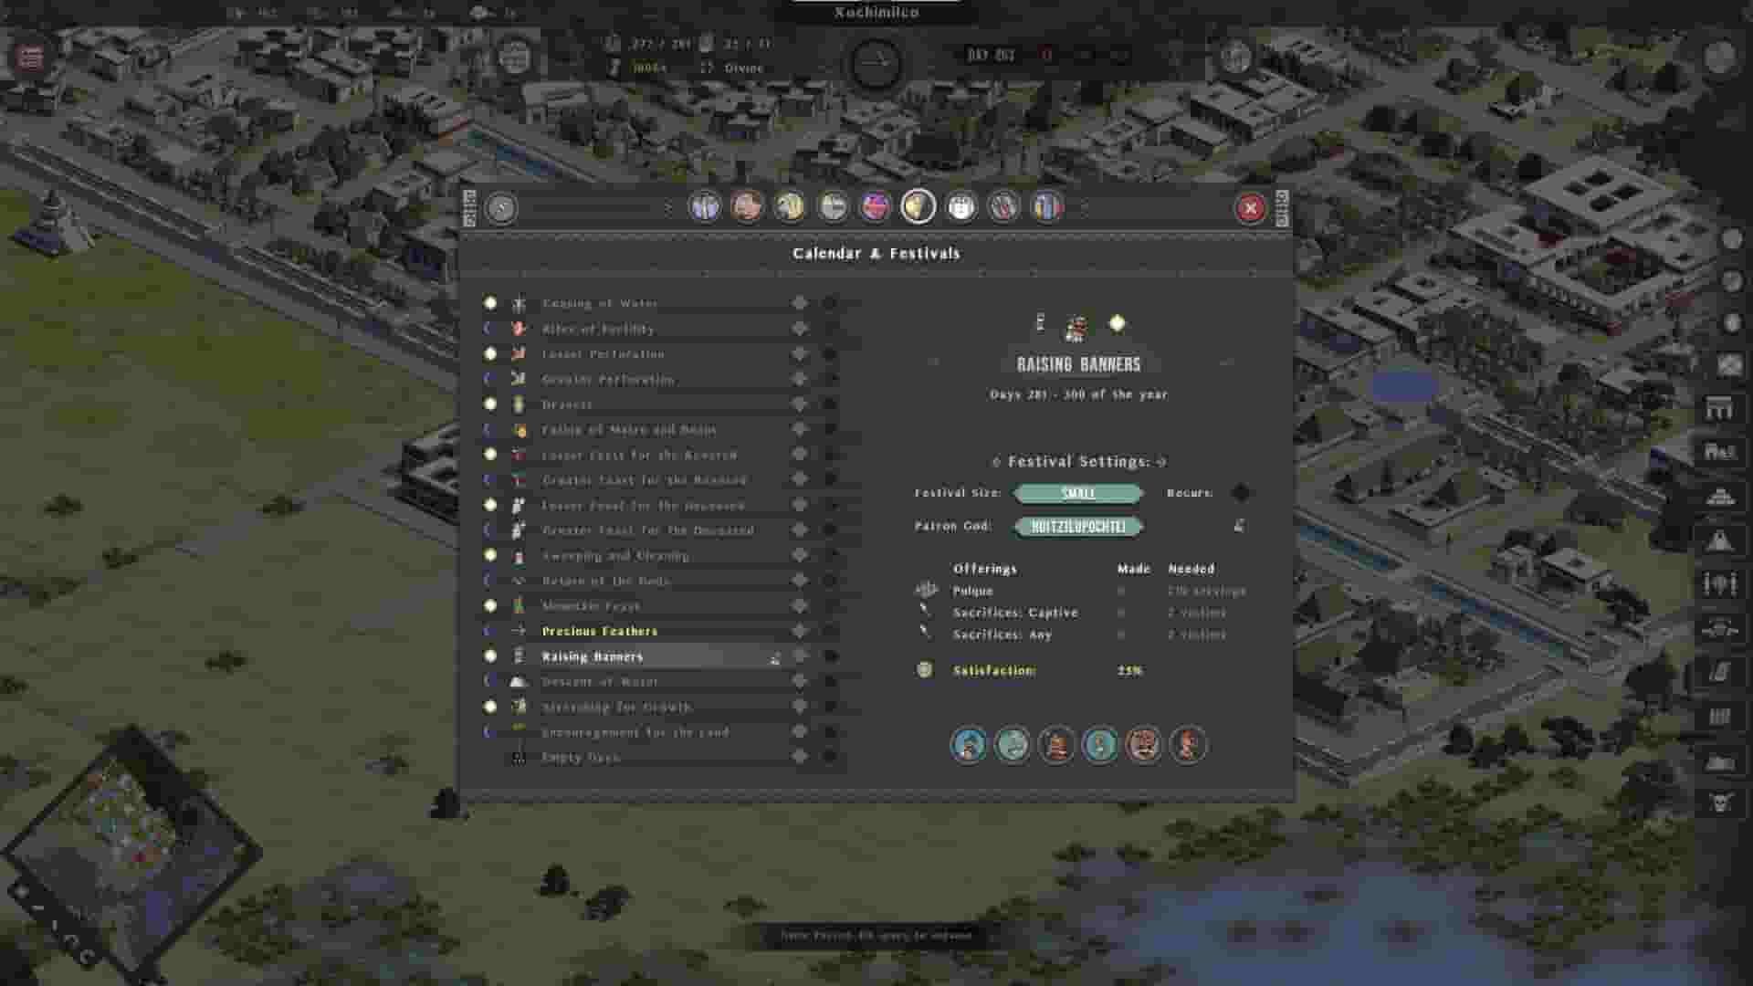The height and width of the screenshot is (986, 1753).
Task: Open the Calendar & Festivals panel icon
Action: [918, 206]
